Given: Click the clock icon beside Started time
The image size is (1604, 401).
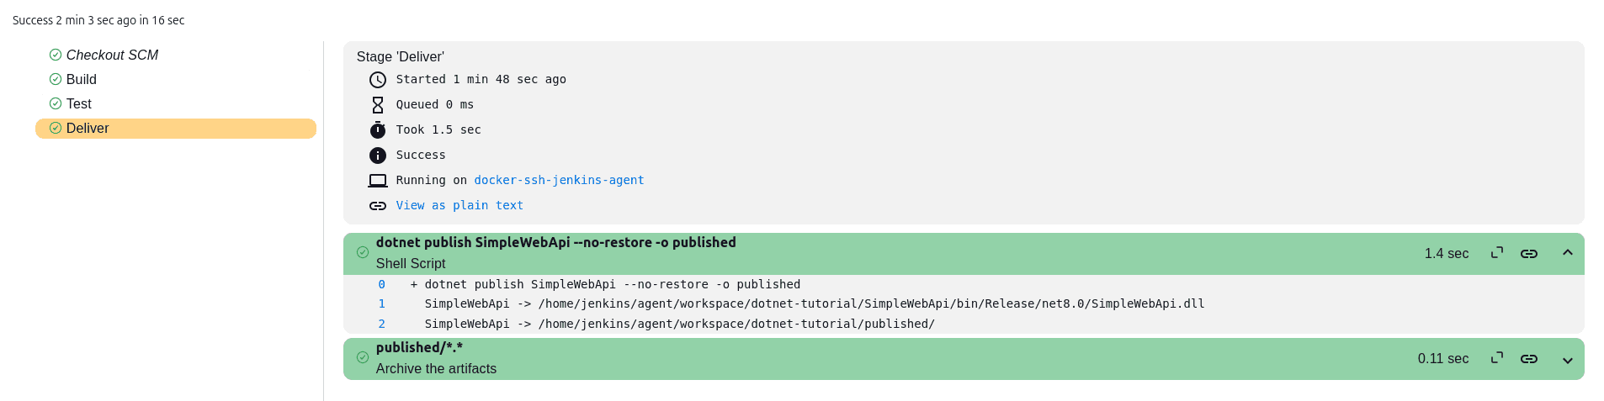Looking at the screenshot, I should [378, 80].
